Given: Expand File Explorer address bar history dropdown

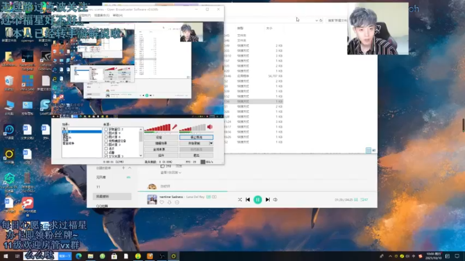Looking at the screenshot, I should (x=316, y=20).
